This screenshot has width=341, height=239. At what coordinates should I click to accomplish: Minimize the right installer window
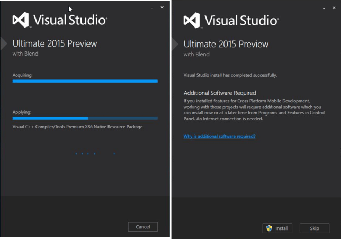324,8
